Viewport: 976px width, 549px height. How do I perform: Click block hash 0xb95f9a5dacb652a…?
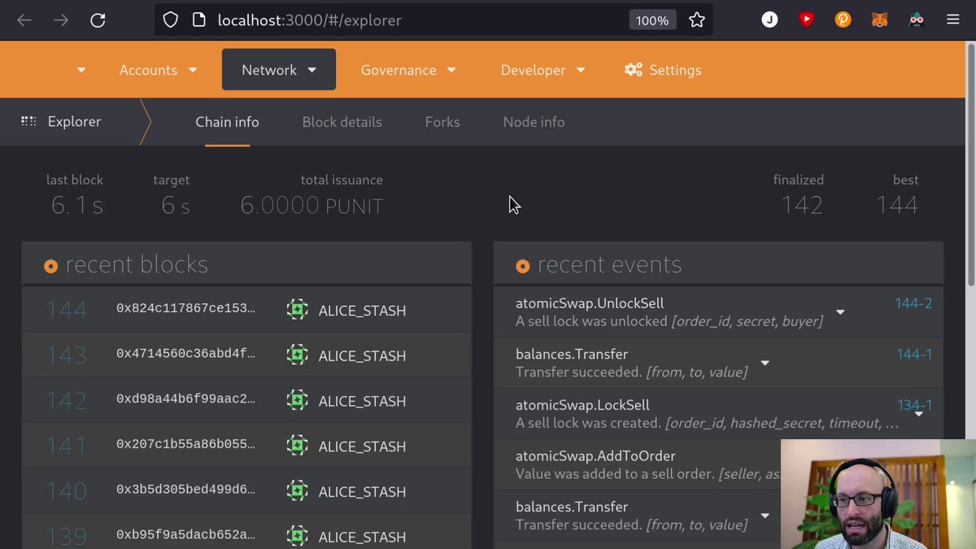coord(185,536)
